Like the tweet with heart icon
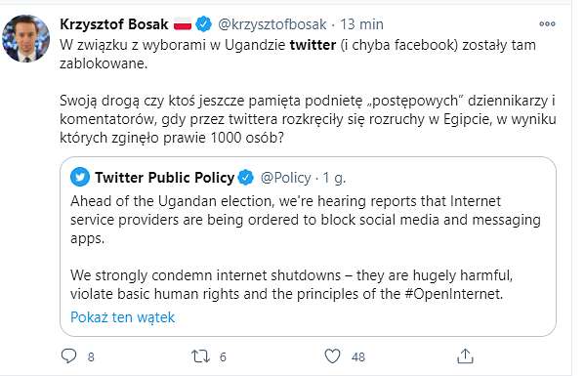Image resolution: width=585 pixels, height=376 pixels. 332,356
